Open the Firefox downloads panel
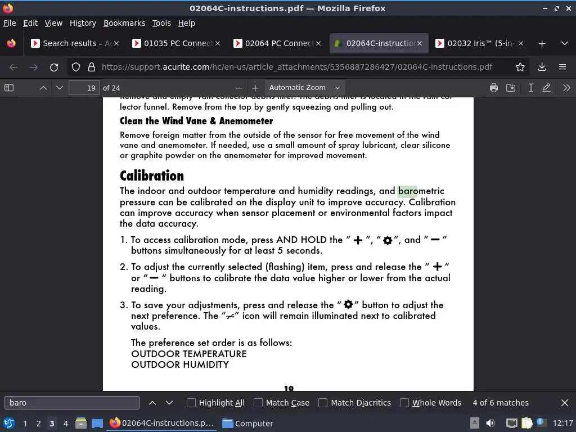This screenshot has height=432, width=576. (542, 67)
